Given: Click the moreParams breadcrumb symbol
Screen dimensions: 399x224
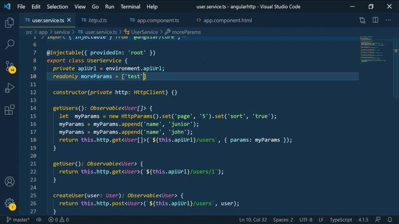Looking at the screenshot, I should pyautogui.click(x=183, y=32).
